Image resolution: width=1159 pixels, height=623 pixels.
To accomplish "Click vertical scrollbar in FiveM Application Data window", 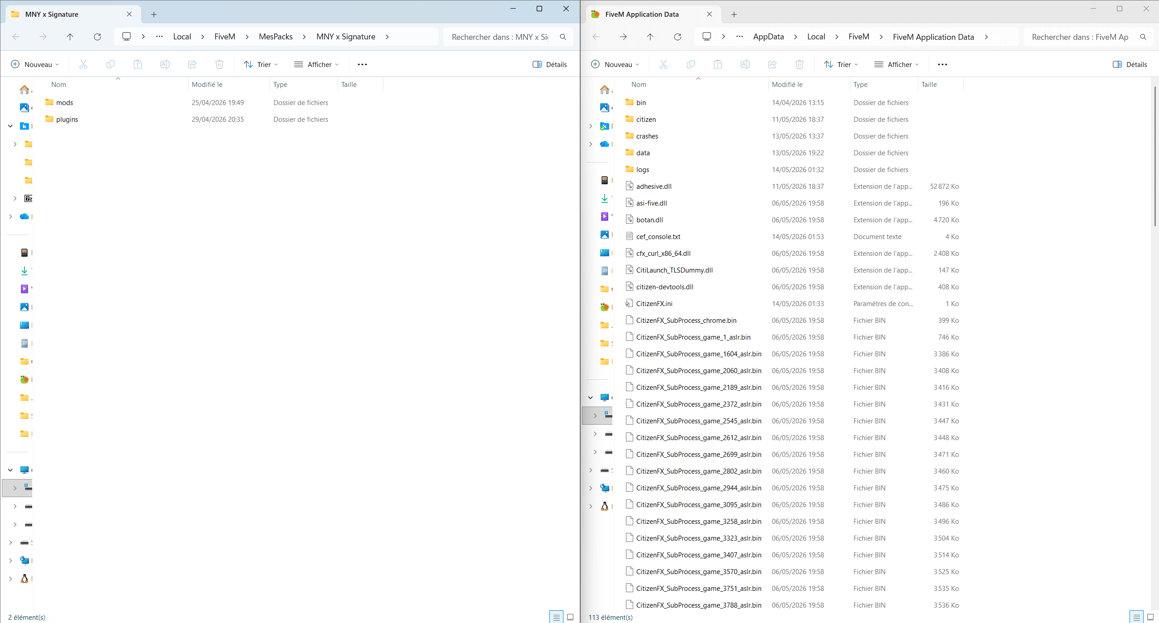I will [1154, 156].
